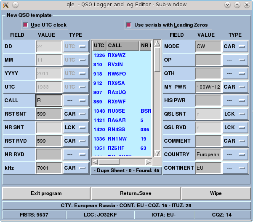Click the round pin button in title bar
This screenshot has height=222, width=253.
(x=15, y=5)
